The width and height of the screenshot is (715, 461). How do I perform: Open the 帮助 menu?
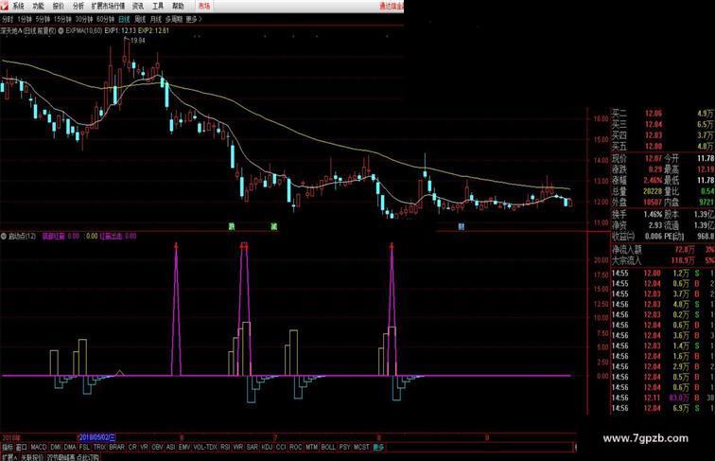coord(178,6)
